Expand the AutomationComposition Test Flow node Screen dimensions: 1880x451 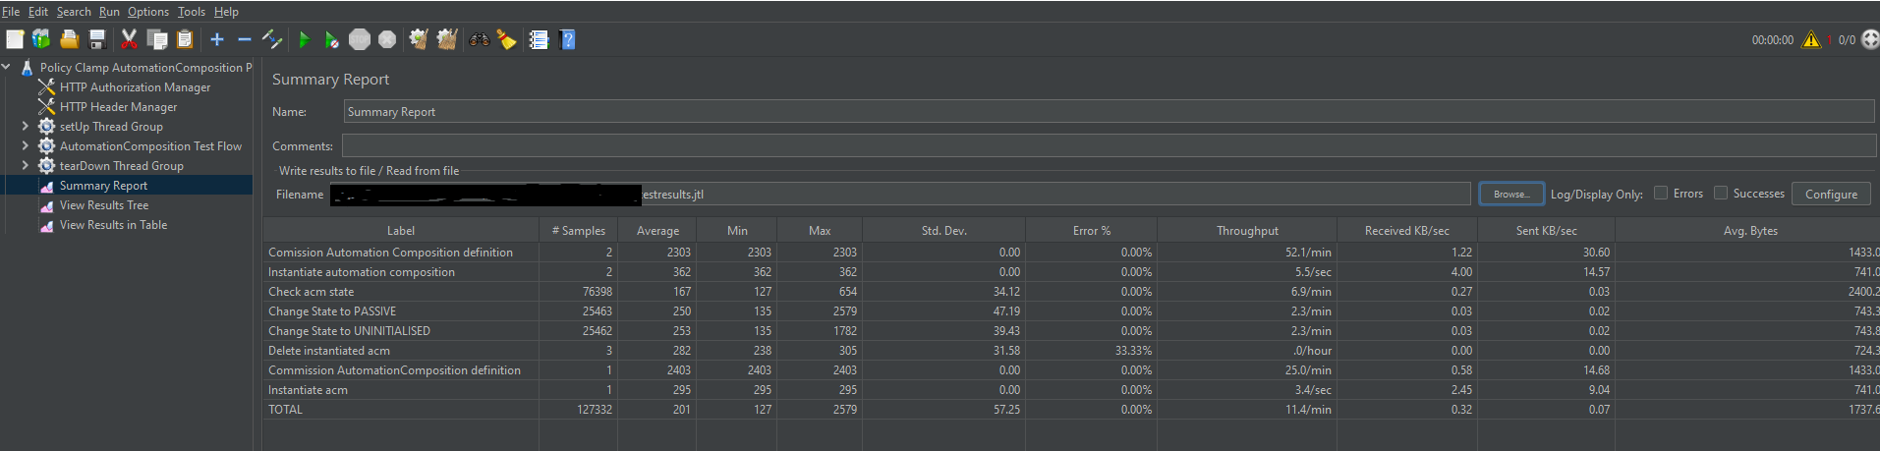pyautogui.click(x=26, y=146)
